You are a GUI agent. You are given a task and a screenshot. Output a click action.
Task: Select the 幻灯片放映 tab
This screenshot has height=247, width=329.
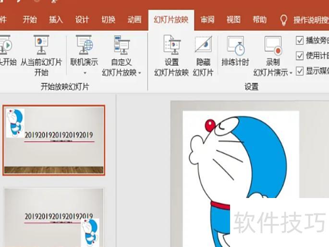(x=171, y=20)
